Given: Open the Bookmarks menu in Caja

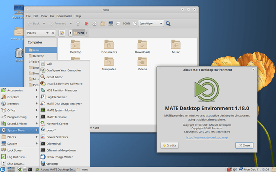Looking at the screenshot, I should (x=64, y=16).
